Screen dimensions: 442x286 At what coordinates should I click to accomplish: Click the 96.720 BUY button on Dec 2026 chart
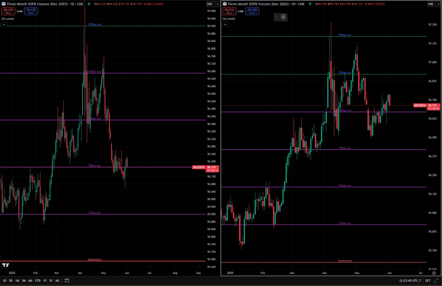(252, 11)
